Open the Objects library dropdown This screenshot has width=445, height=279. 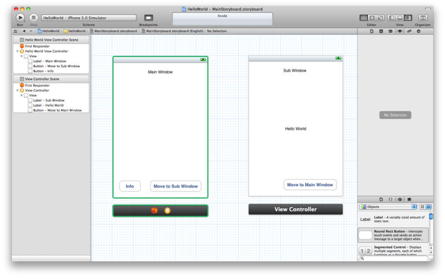tap(388, 207)
